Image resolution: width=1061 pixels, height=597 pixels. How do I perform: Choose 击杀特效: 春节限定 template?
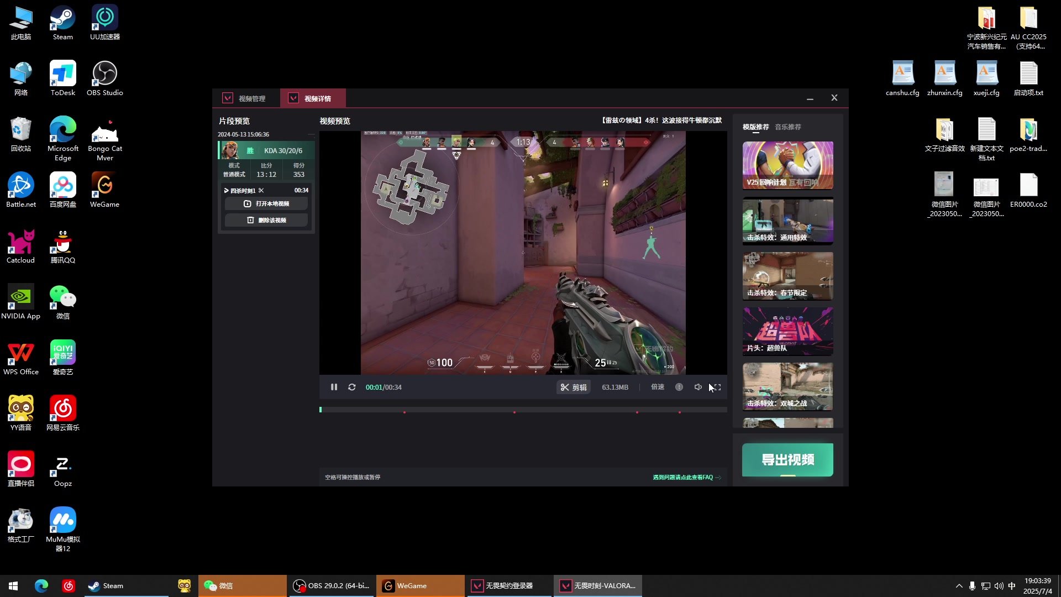point(788,276)
